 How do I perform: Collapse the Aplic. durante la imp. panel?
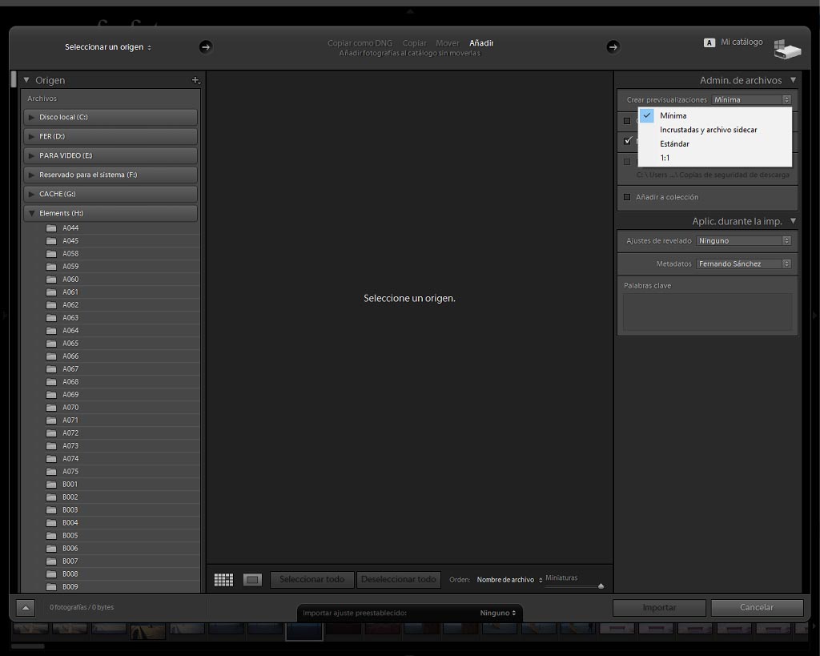click(x=793, y=221)
